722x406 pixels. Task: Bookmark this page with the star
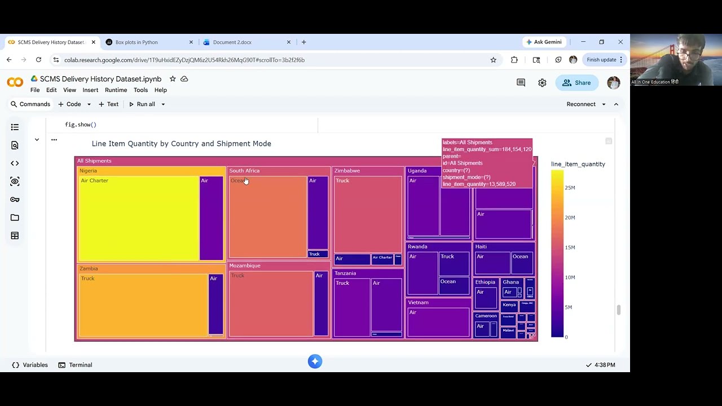493,60
